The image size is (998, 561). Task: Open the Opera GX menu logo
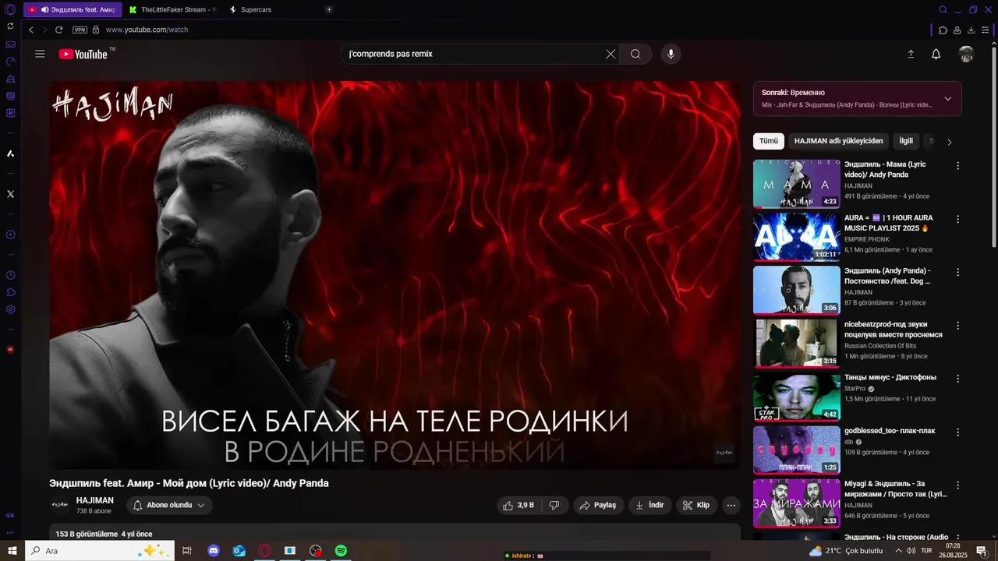10,9
